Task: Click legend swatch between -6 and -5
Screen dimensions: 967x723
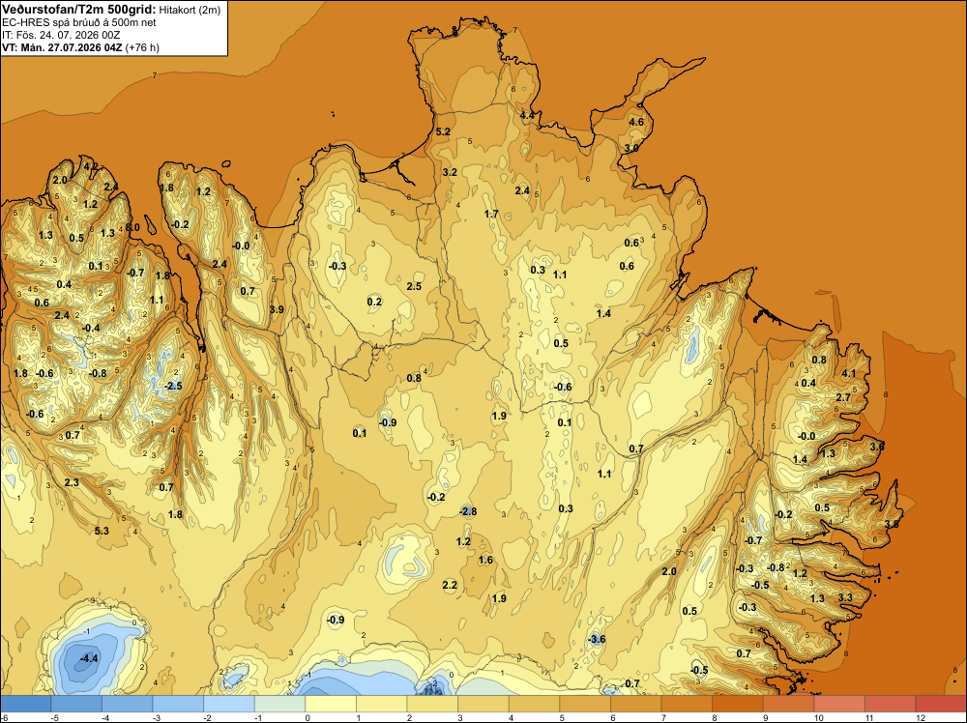Action: (x=26, y=704)
